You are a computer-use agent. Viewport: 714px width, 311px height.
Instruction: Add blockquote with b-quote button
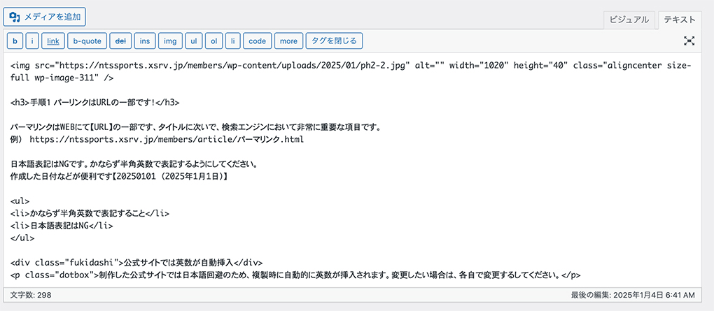tap(87, 41)
